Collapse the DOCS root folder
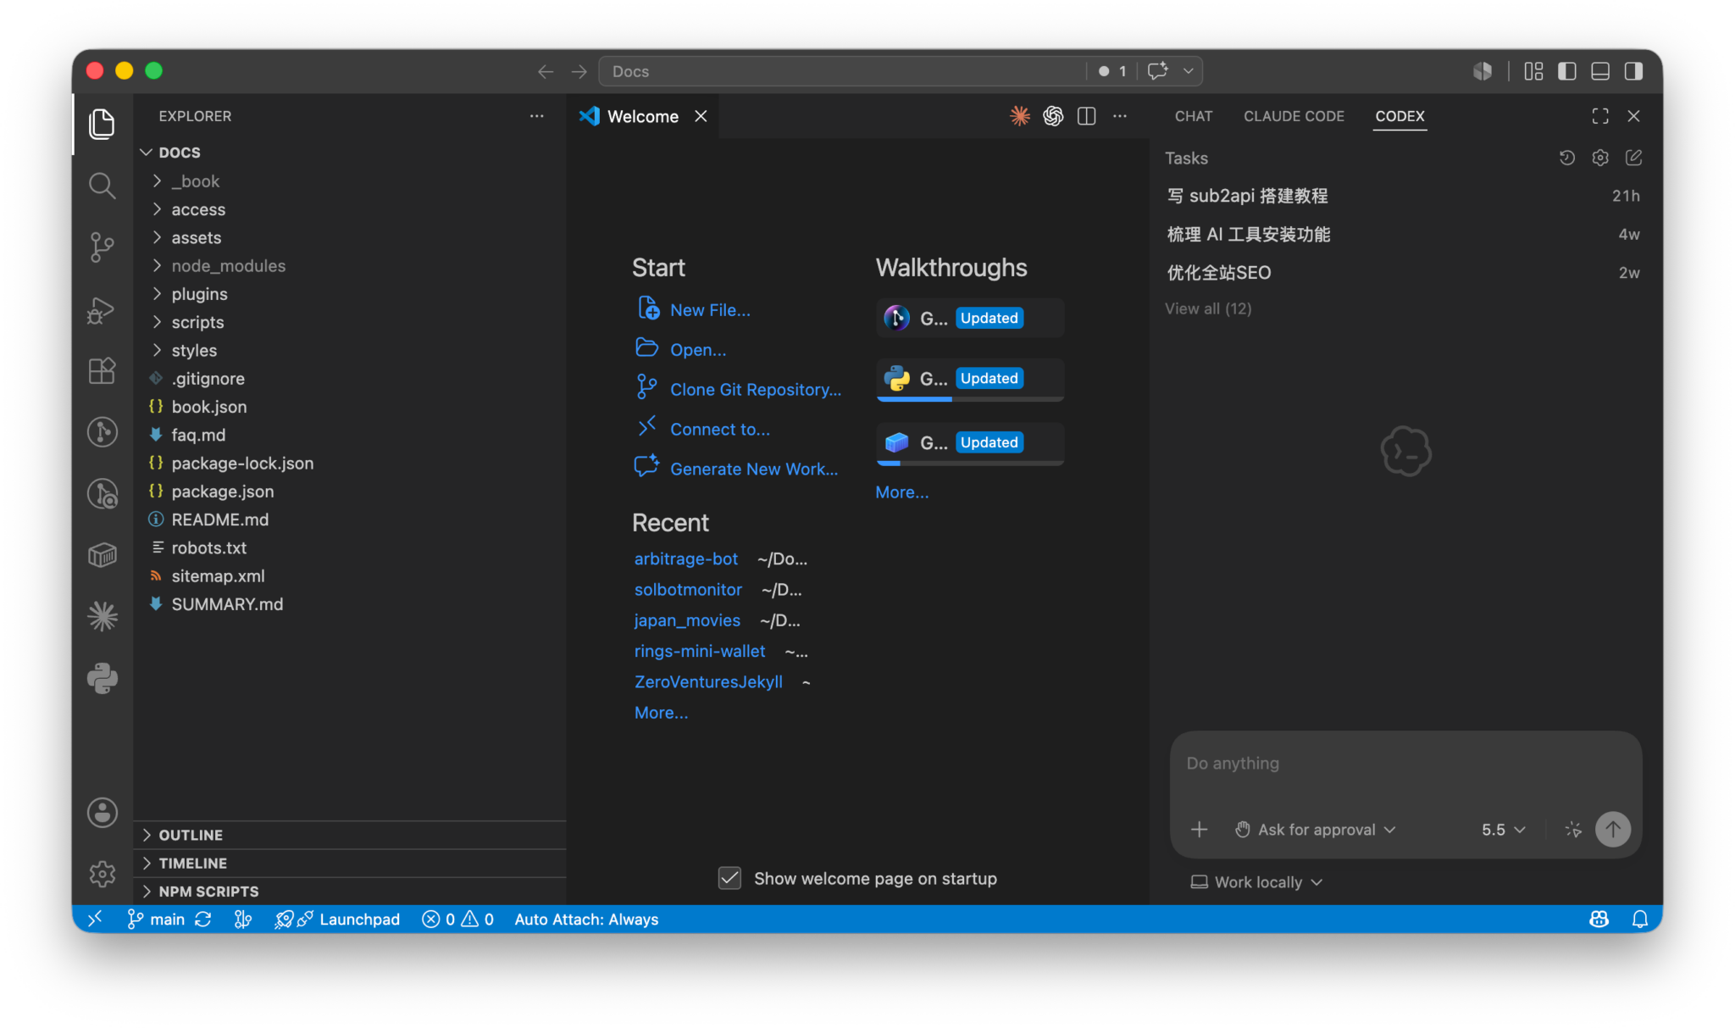The height and width of the screenshot is (1028, 1735). pos(179,152)
